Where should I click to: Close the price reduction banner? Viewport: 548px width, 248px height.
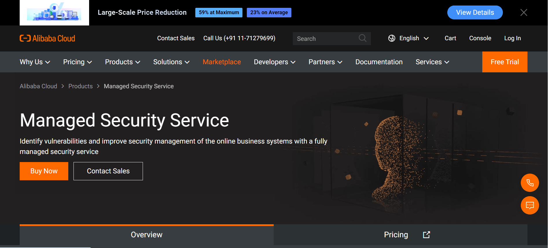(524, 12)
